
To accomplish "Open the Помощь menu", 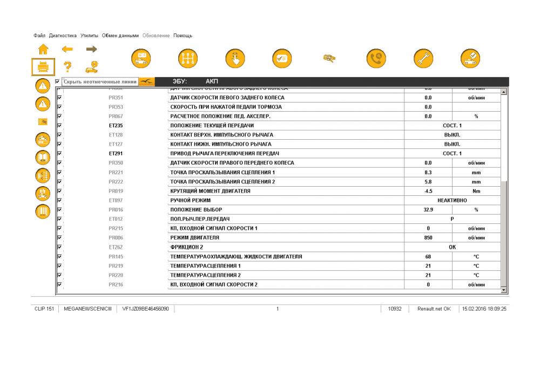I will point(183,36).
